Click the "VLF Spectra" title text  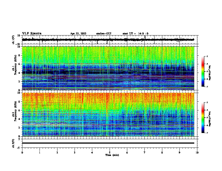tap(32, 34)
